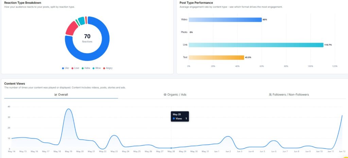Switch to the Overall tab

tap(61, 95)
